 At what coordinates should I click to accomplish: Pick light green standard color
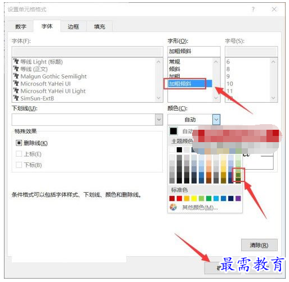tap(201, 198)
